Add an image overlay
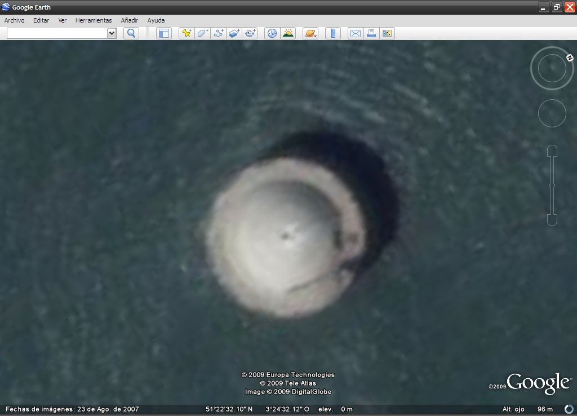Image resolution: width=577 pixels, height=416 pixels. 234,33
